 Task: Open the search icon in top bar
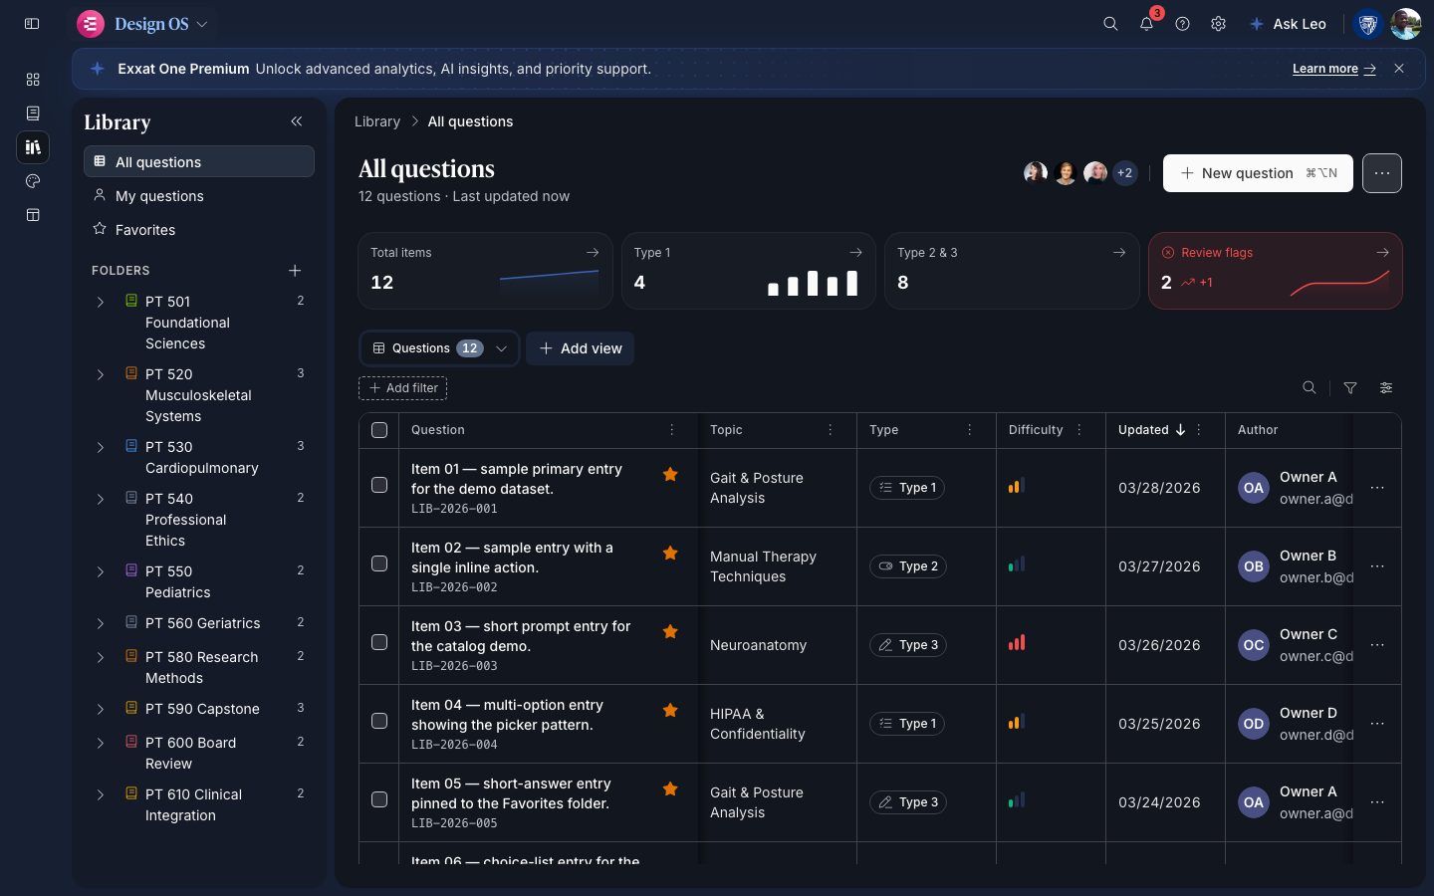(x=1110, y=24)
